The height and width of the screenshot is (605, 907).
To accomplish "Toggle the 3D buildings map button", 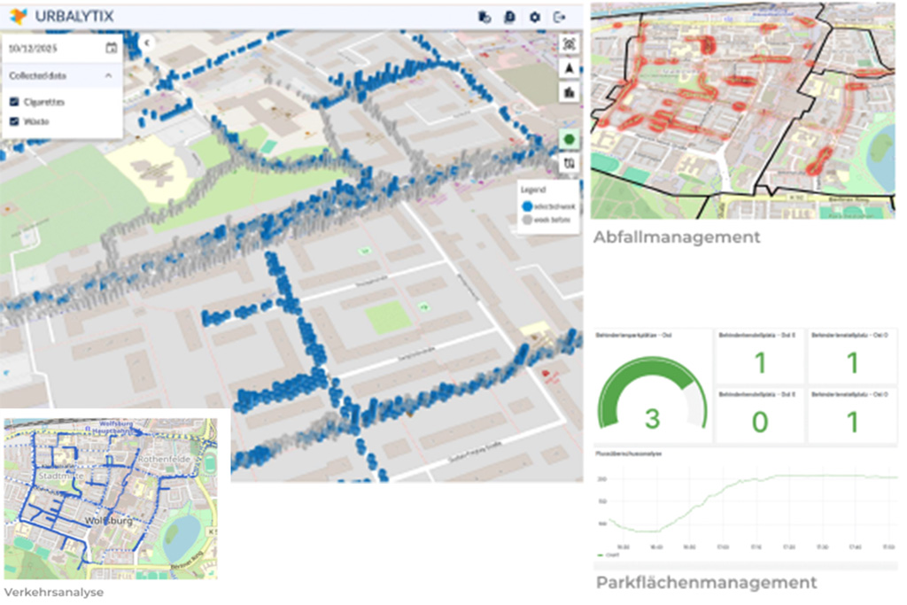I will click(x=569, y=91).
